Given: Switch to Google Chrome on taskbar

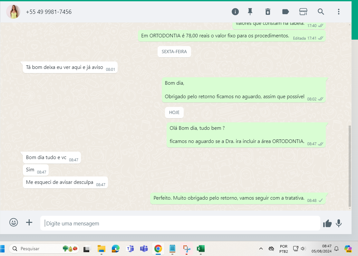Looking at the screenshot, I should coord(158,249).
